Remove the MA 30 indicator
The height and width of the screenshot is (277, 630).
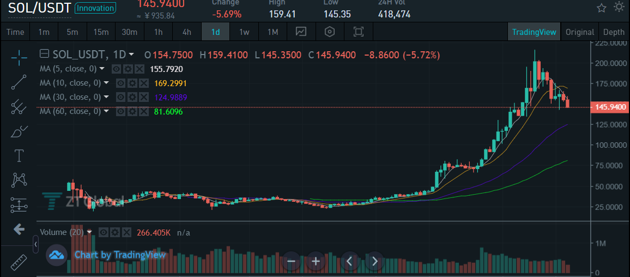point(143,97)
